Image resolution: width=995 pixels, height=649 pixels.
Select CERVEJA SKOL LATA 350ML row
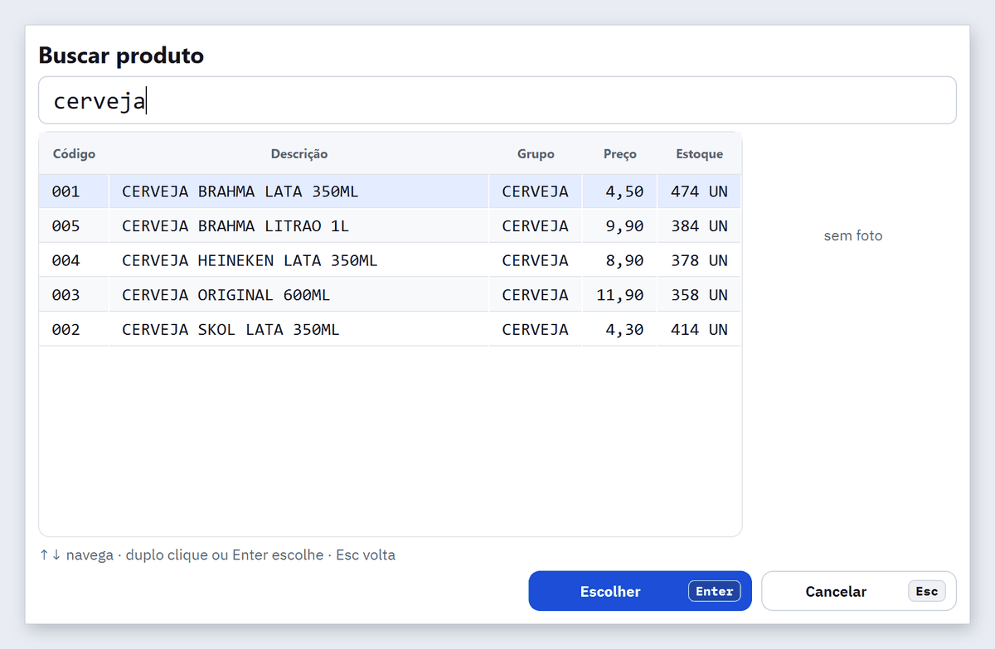(390, 329)
